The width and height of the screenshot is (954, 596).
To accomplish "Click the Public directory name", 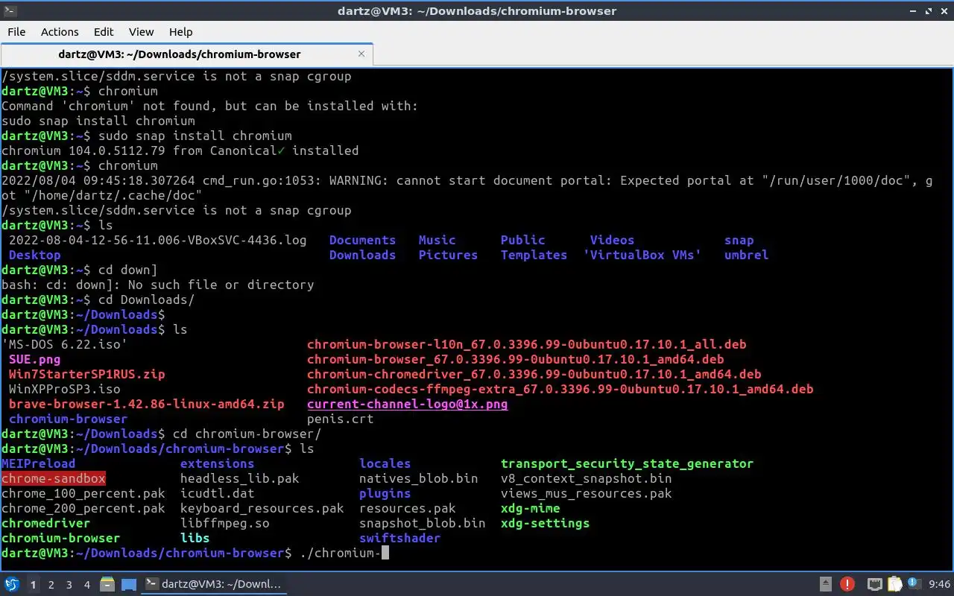I will click(x=523, y=240).
